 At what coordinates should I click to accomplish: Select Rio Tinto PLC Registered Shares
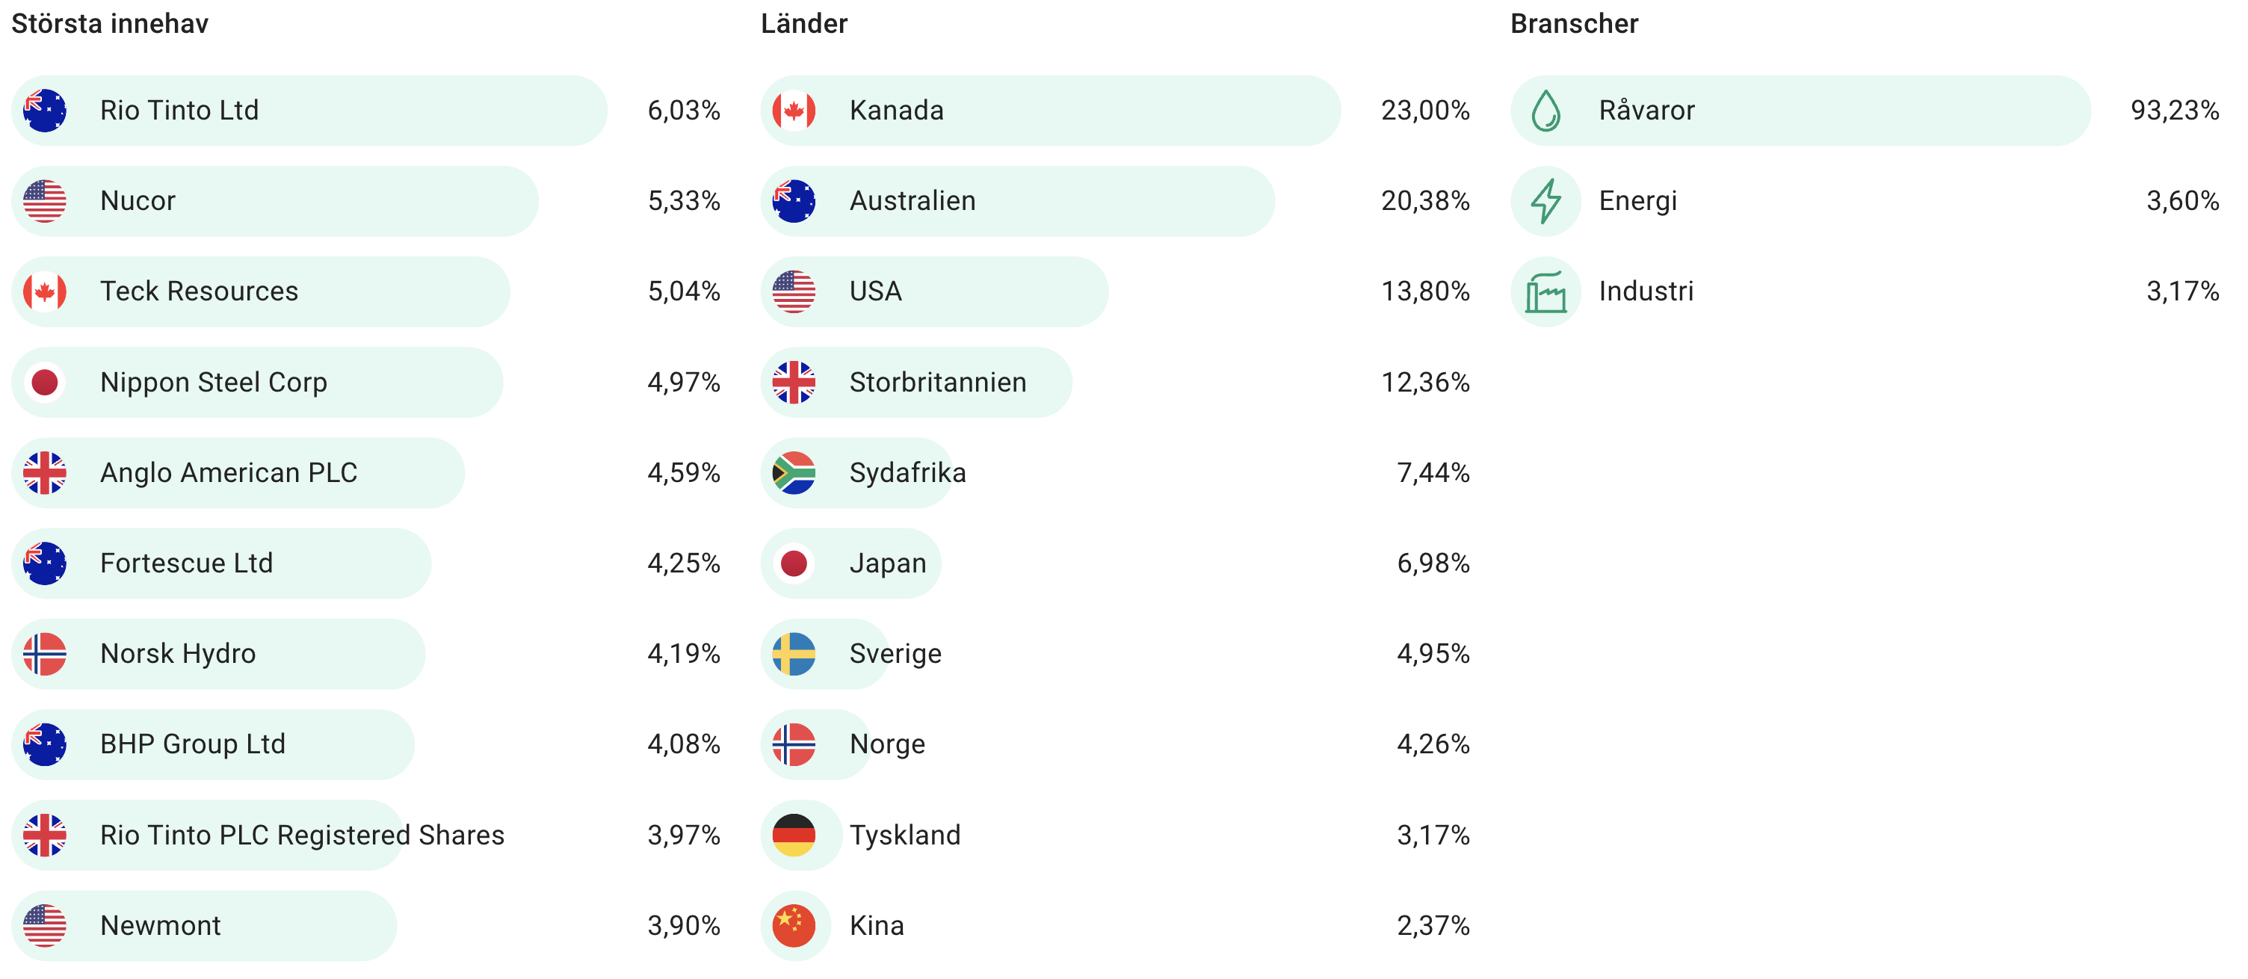pyautogui.click(x=302, y=835)
